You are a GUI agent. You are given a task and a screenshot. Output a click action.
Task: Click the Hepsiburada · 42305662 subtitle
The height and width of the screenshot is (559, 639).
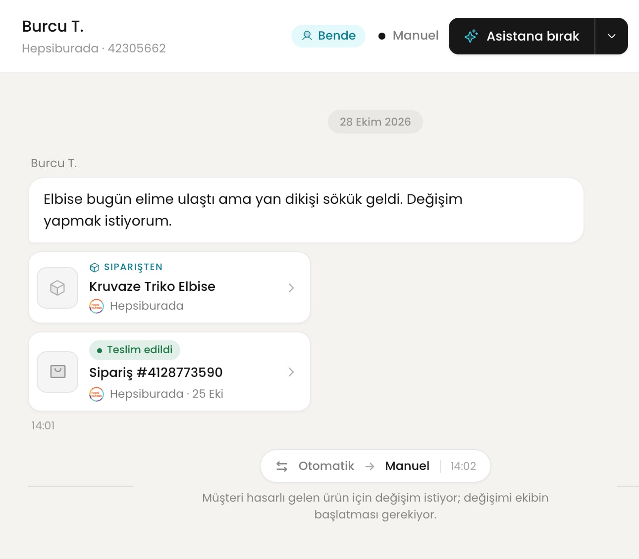pyautogui.click(x=94, y=48)
